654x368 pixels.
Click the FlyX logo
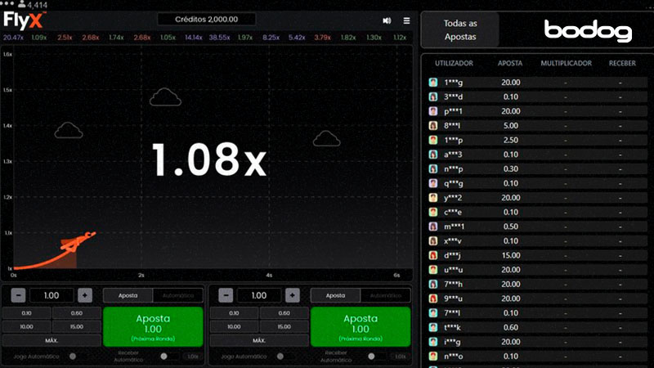coord(25,20)
